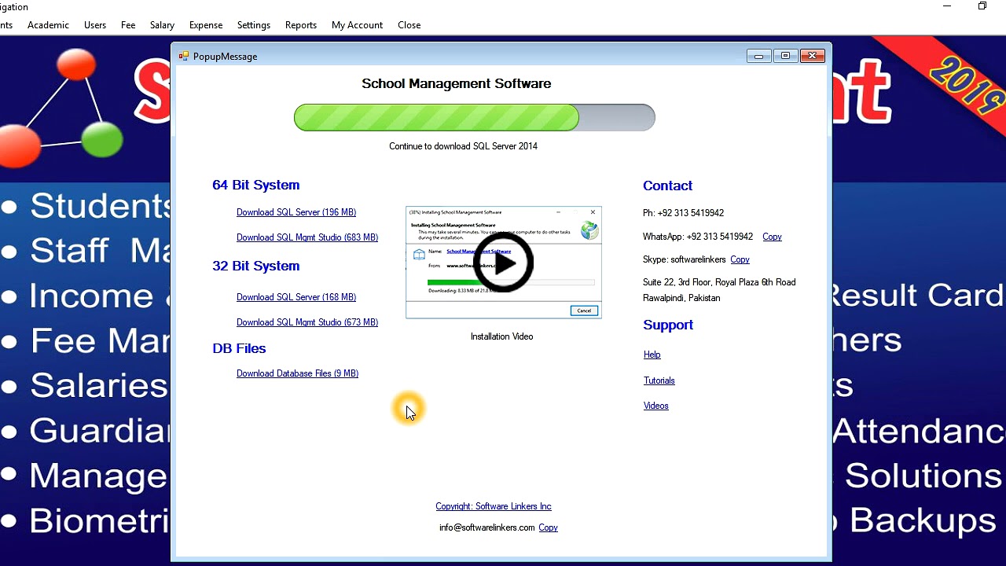
Task: Click the globe icon in video thumbnail
Action: 589,230
